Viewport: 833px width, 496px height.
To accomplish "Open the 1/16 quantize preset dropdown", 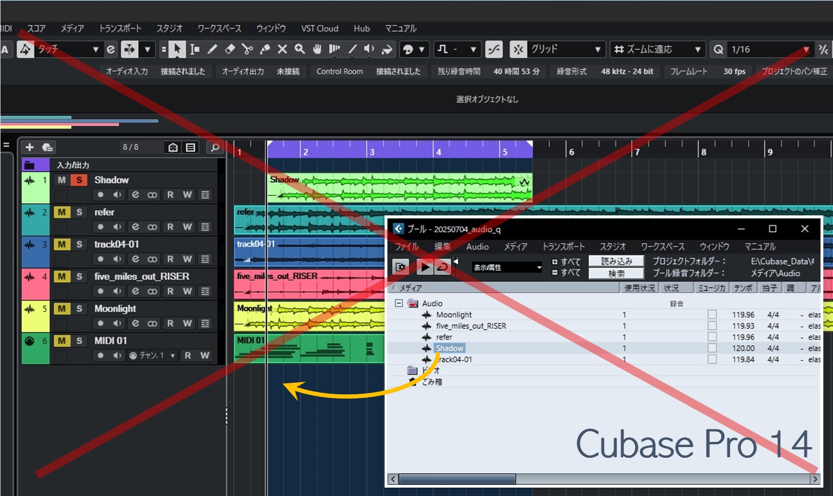I will 805,49.
